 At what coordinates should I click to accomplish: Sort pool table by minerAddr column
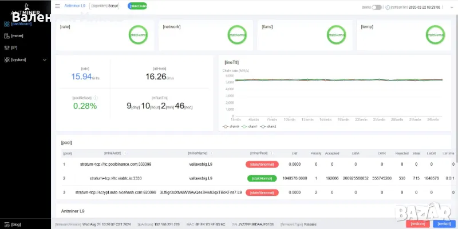pos(125,153)
